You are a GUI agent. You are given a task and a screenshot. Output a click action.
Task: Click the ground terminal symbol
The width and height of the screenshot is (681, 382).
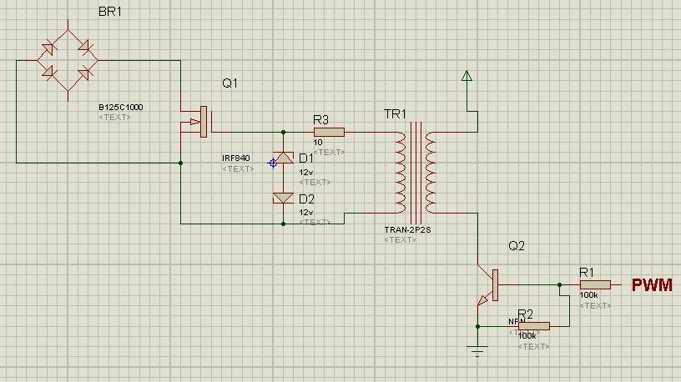tap(477, 349)
